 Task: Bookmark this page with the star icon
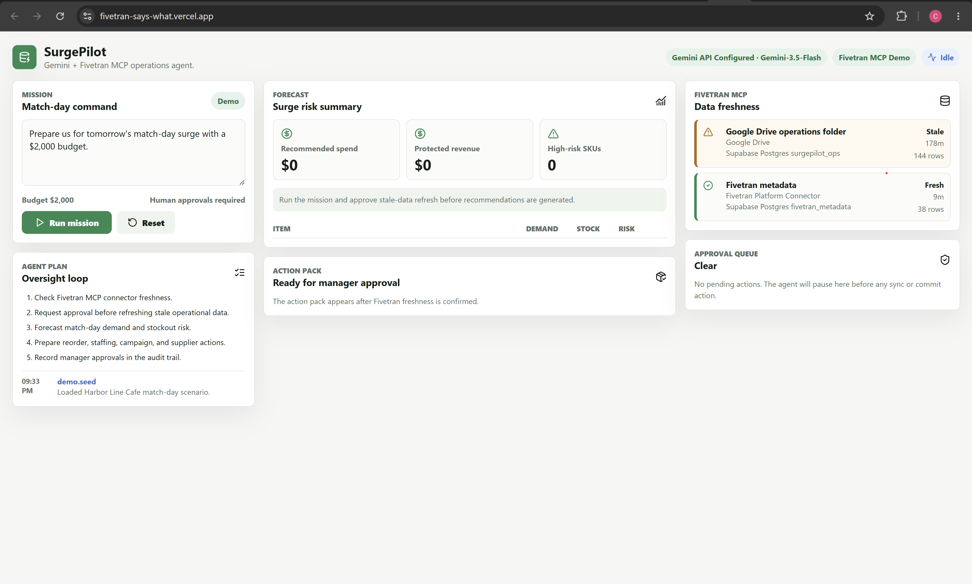[869, 16]
